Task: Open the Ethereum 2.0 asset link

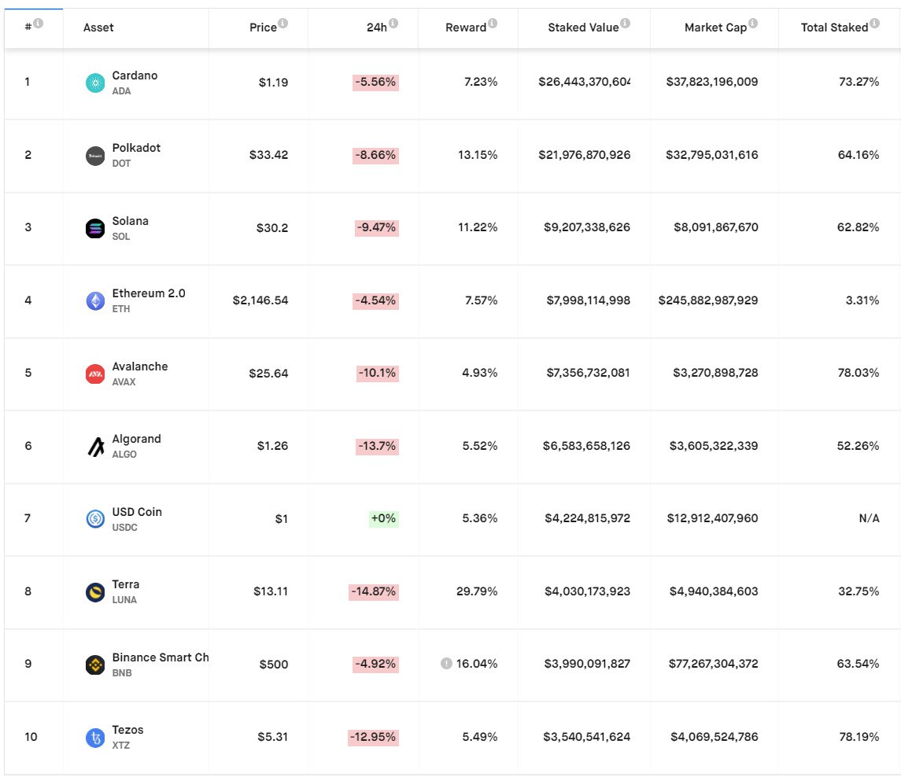Action: 149,293
